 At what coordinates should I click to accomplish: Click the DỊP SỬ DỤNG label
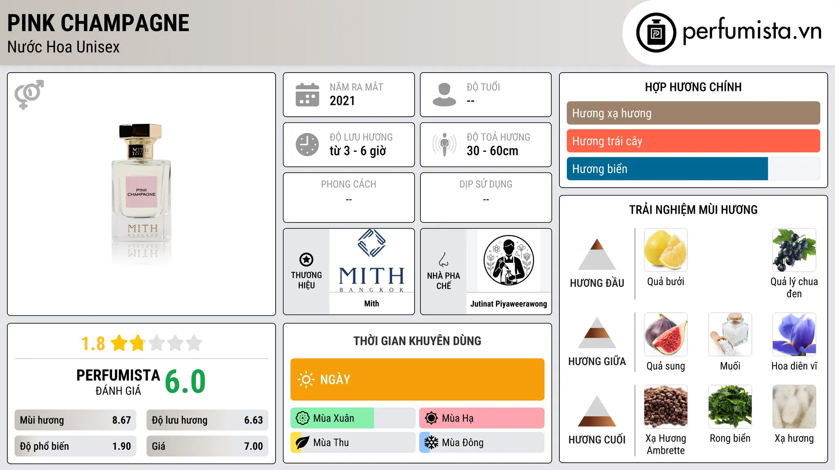(486, 184)
